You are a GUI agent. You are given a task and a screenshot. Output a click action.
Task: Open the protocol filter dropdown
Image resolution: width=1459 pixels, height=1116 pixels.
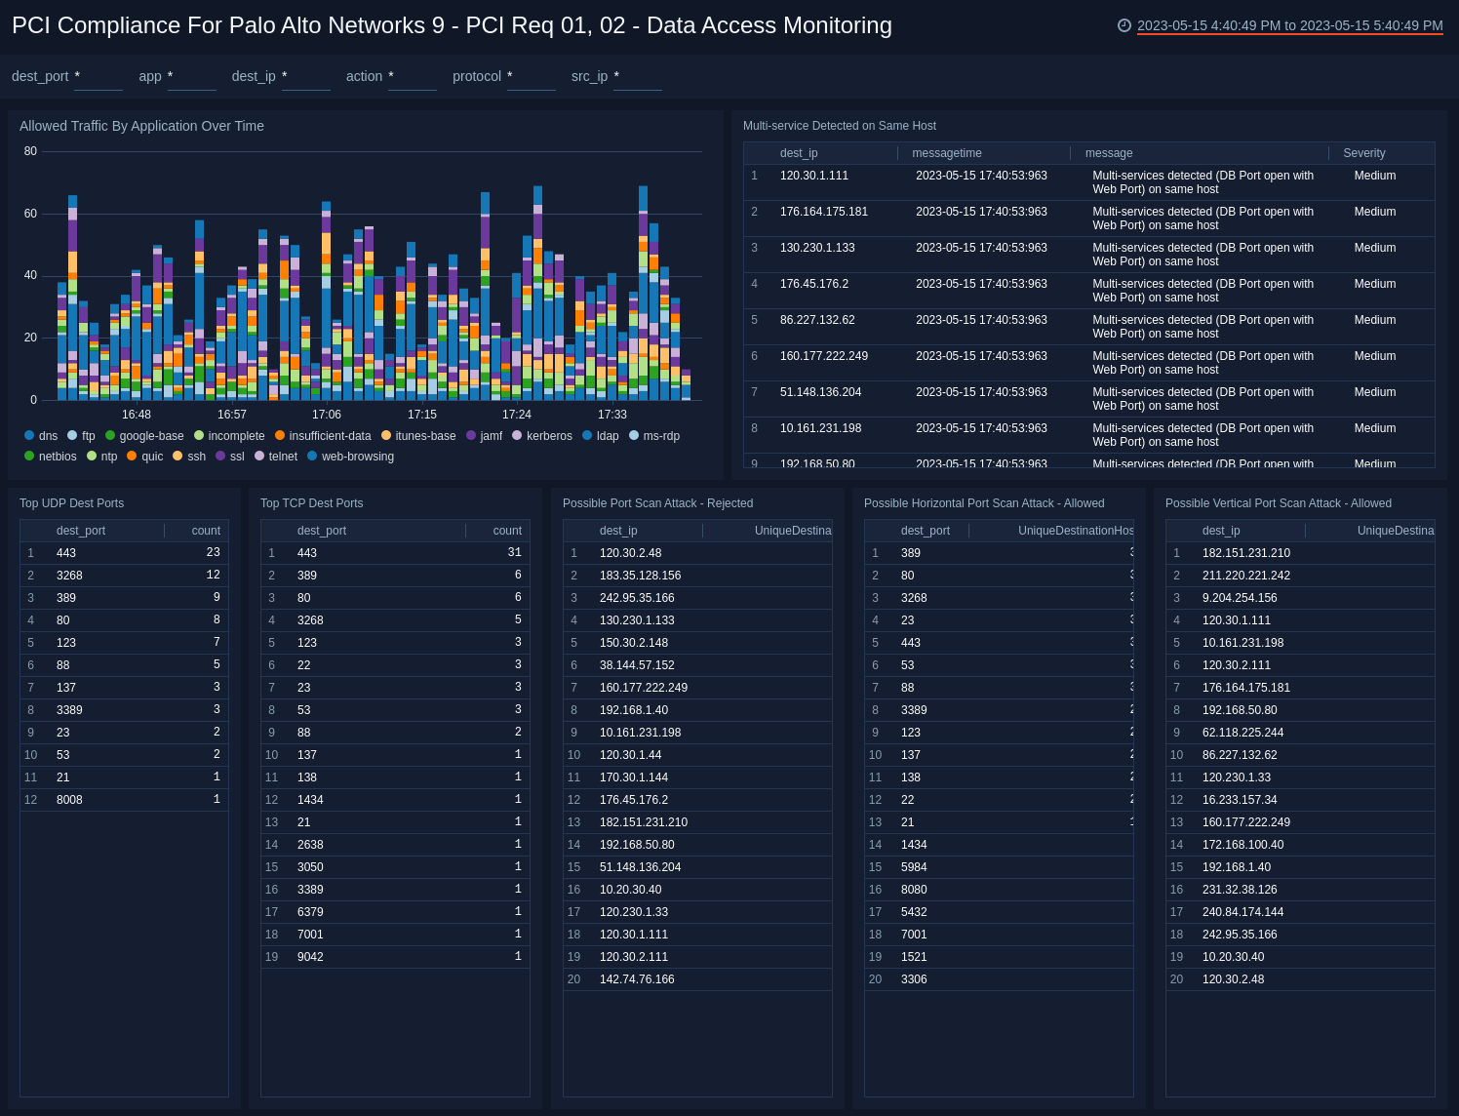coord(531,76)
